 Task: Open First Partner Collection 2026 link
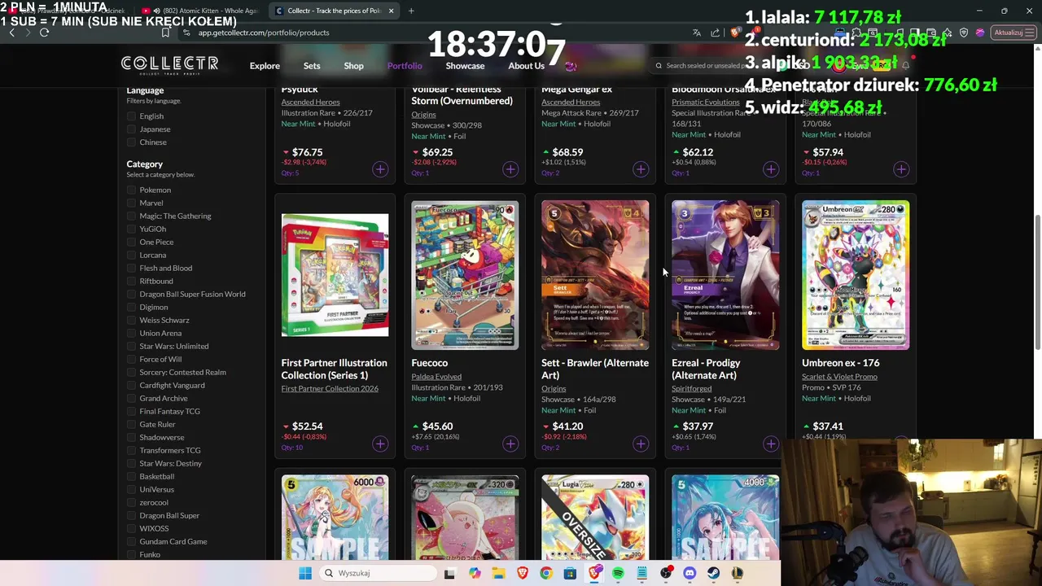[x=330, y=389]
